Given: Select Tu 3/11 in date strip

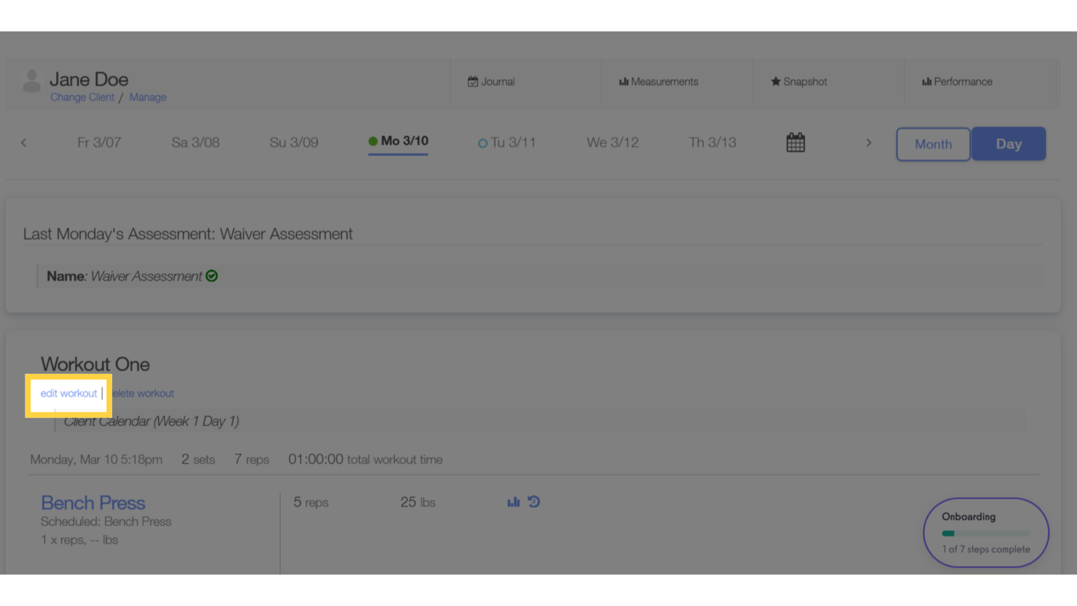Looking at the screenshot, I should (x=507, y=143).
